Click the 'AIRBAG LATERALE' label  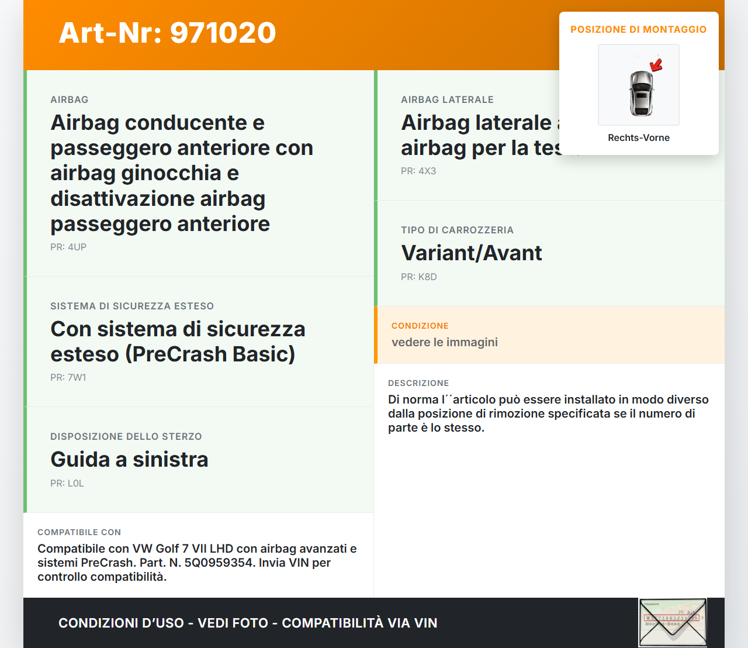(447, 99)
